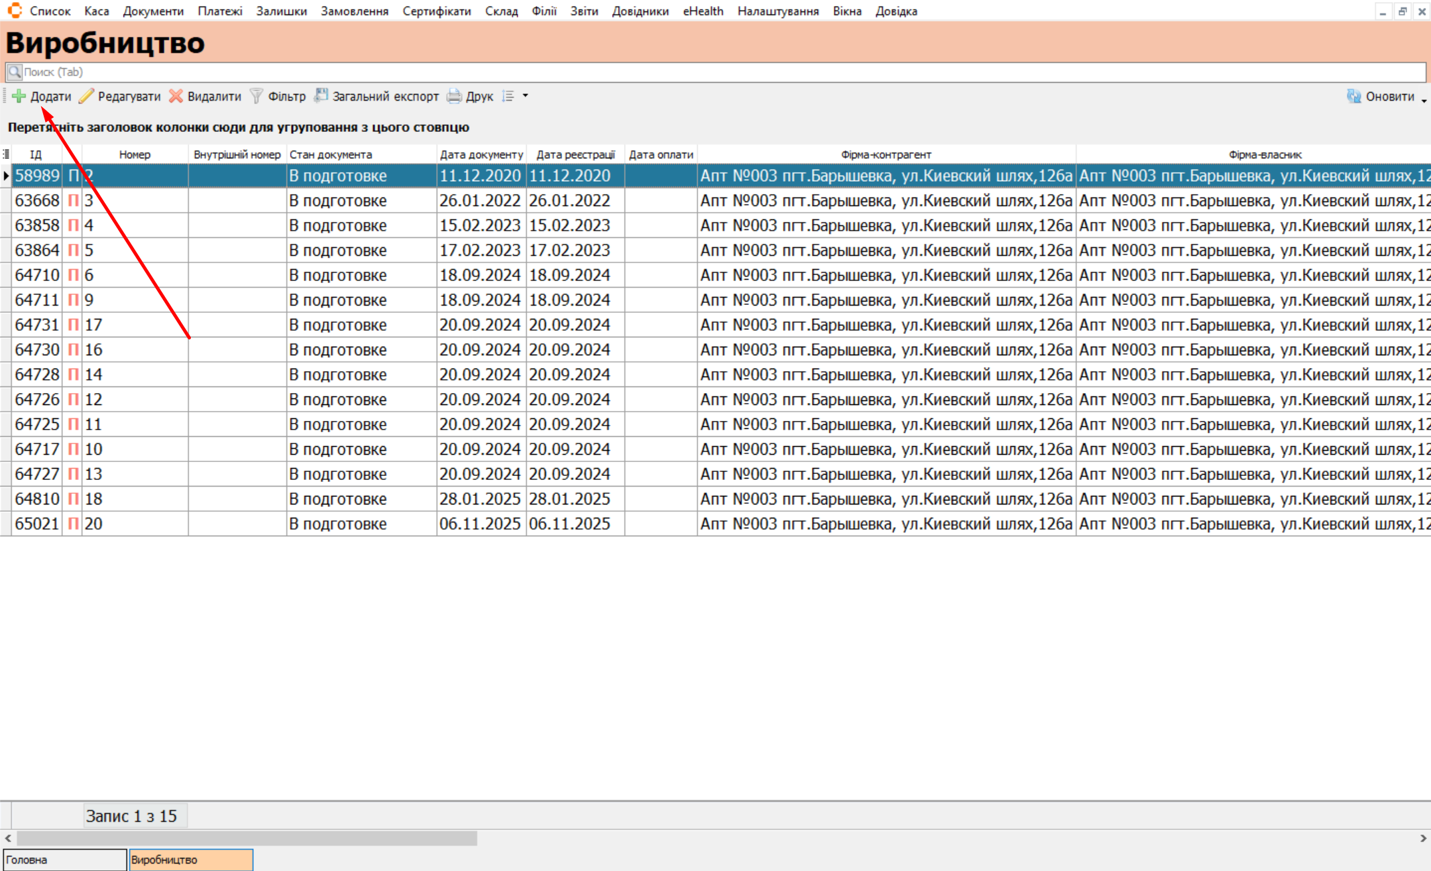Click the red cross Видалити icon
The height and width of the screenshot is (871, 1431).
click(x=176, y=96)
